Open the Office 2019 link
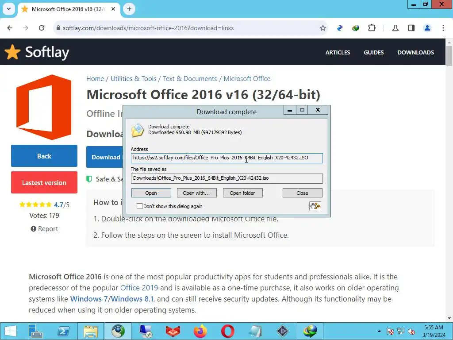Viewport: 453px width, 340px height. (x=139, y=288)
